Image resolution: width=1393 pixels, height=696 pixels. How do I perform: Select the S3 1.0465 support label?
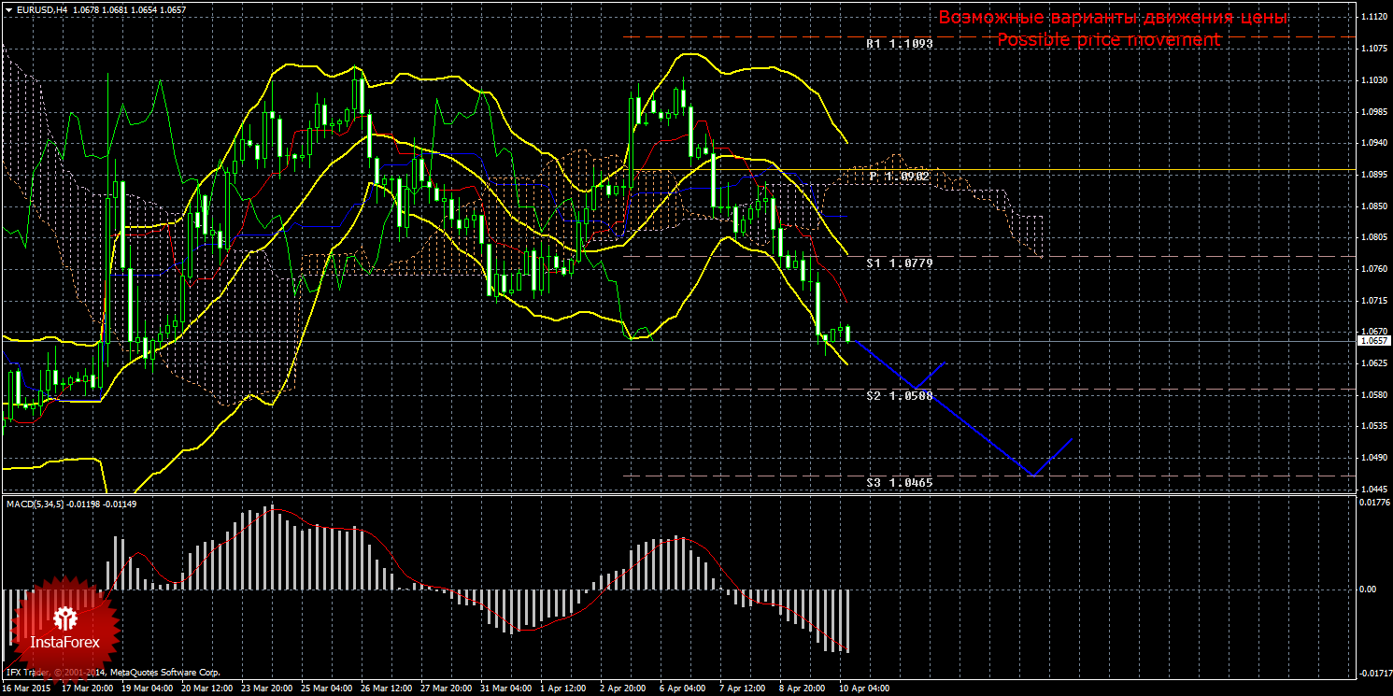click(899, 482)
